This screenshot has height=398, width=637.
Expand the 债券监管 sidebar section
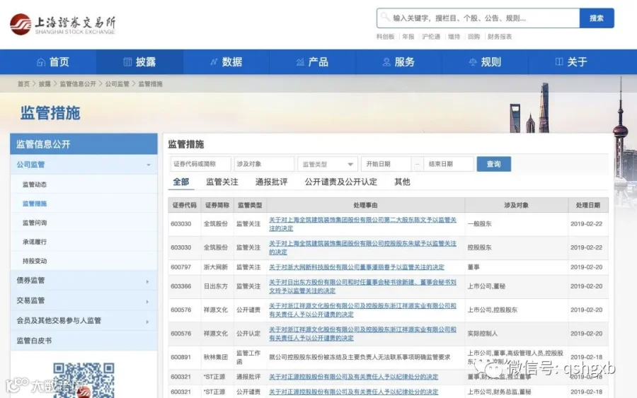click(x=84, y=281)
